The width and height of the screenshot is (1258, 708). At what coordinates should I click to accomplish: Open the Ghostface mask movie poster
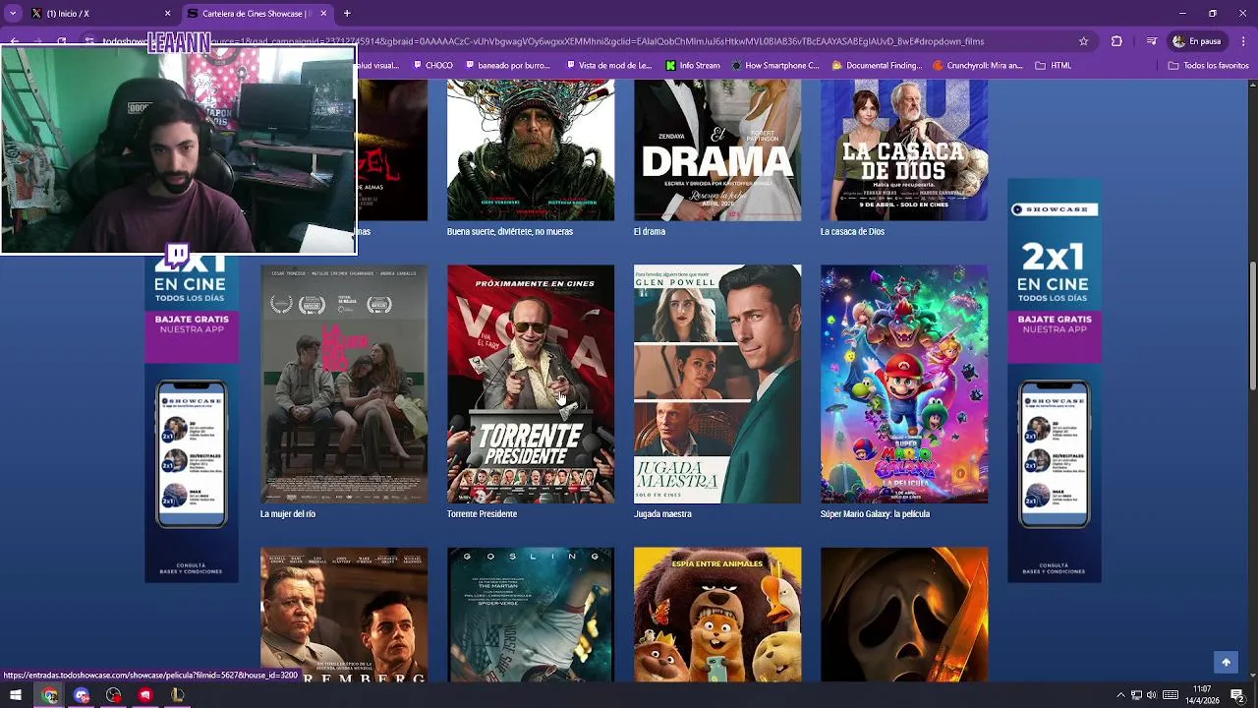904,615
